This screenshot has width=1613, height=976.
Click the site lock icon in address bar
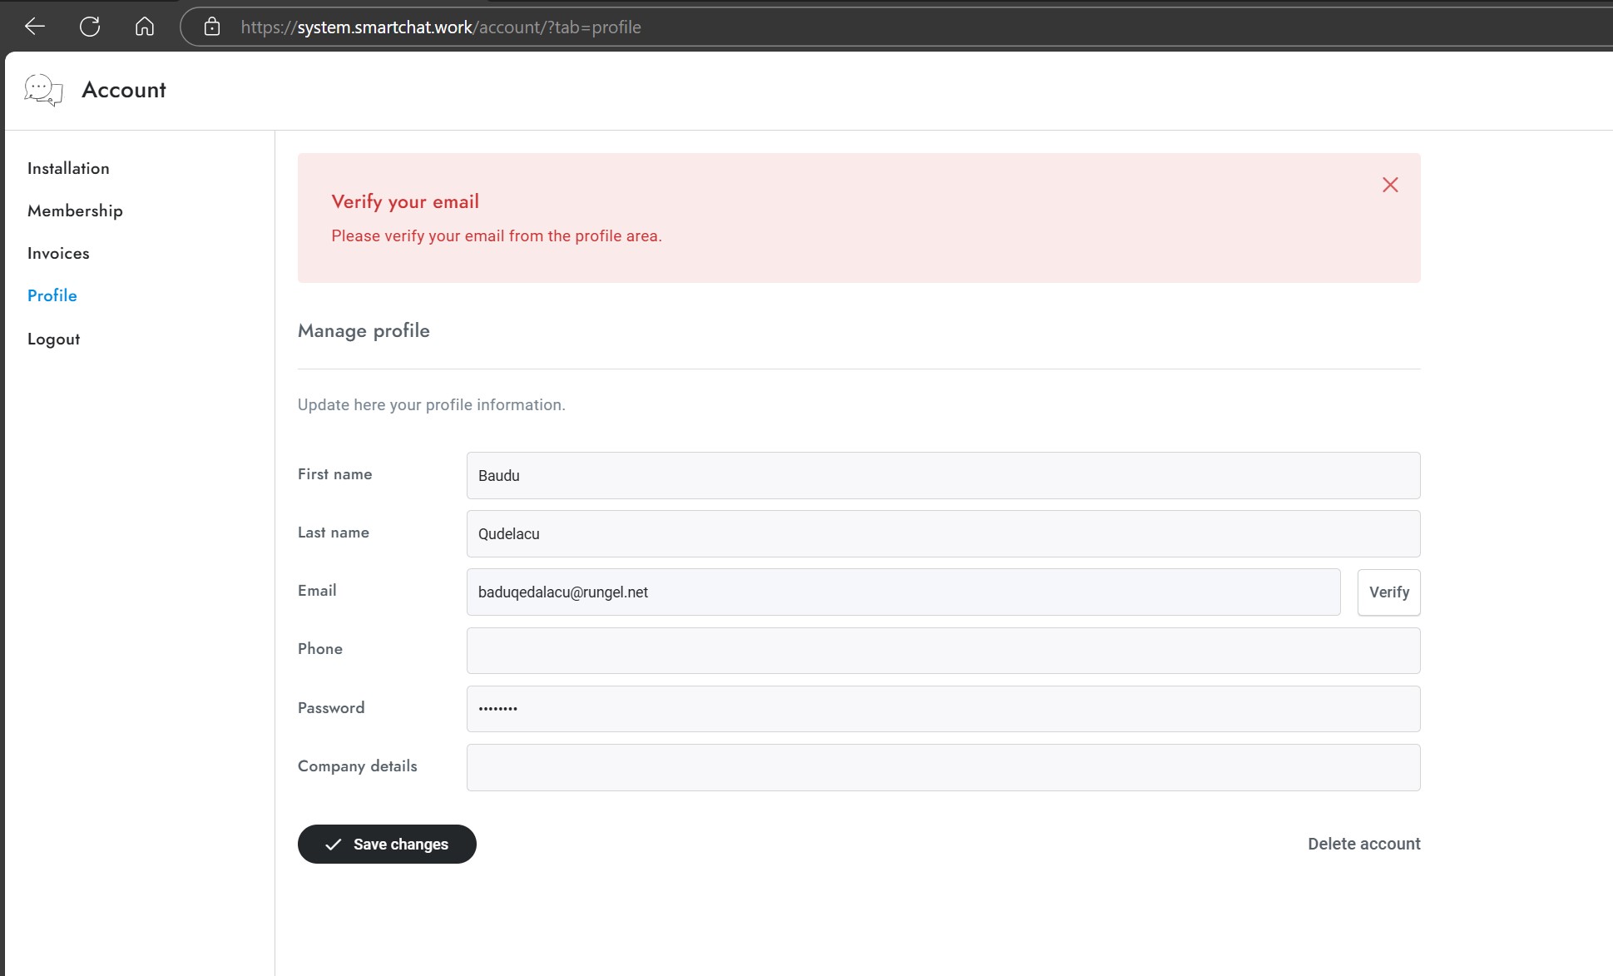pyautogui.click(x=212, y=27)
